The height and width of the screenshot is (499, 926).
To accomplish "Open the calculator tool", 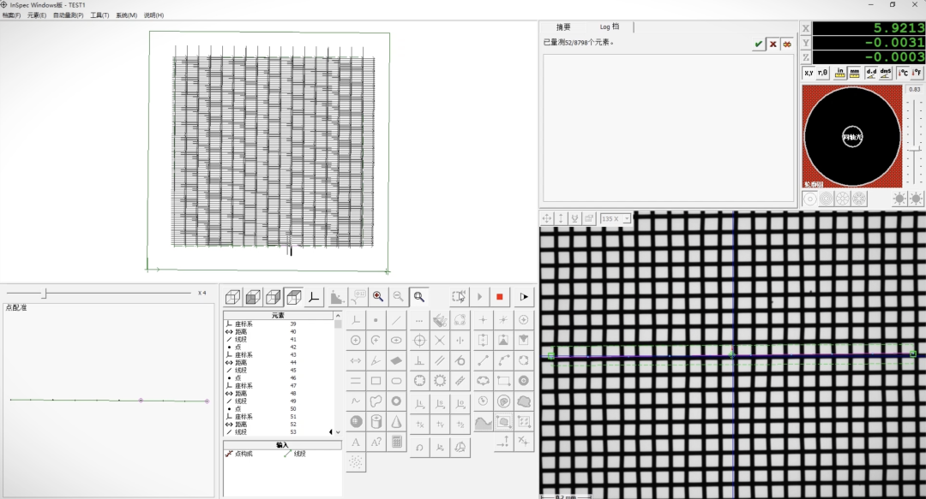I will [396, 442].
